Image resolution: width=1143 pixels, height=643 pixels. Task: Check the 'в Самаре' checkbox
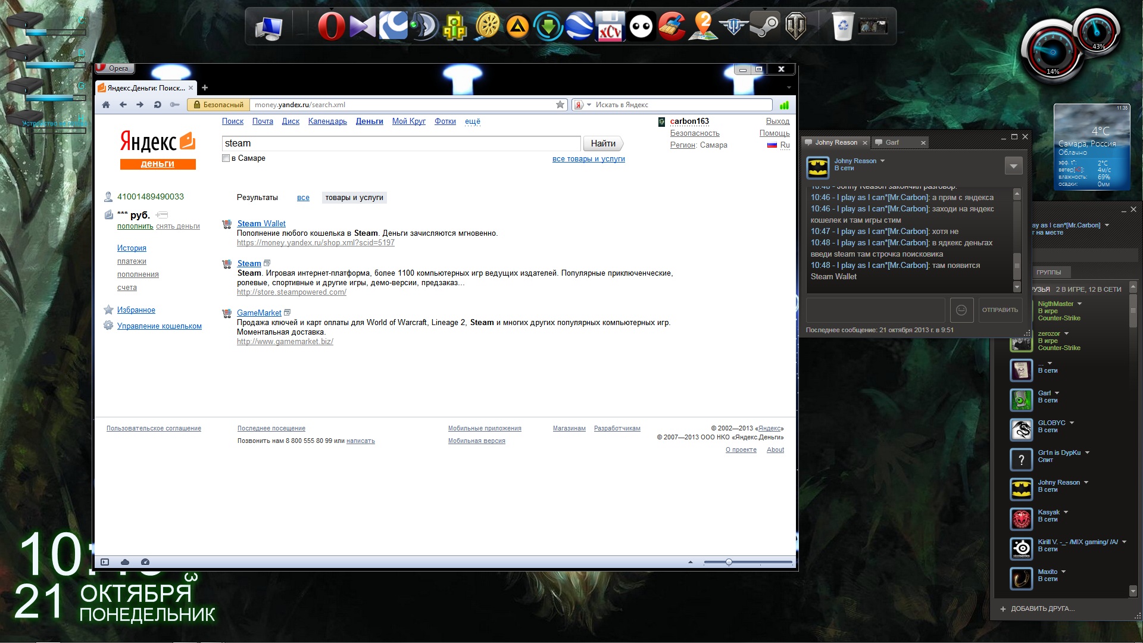pyautogui.click(x=226, y=158)
